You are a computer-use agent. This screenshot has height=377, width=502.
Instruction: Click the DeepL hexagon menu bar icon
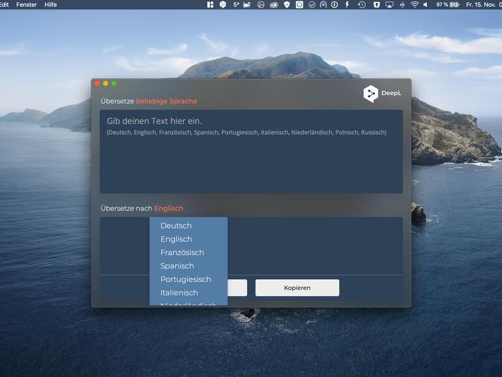pos(223,5)
